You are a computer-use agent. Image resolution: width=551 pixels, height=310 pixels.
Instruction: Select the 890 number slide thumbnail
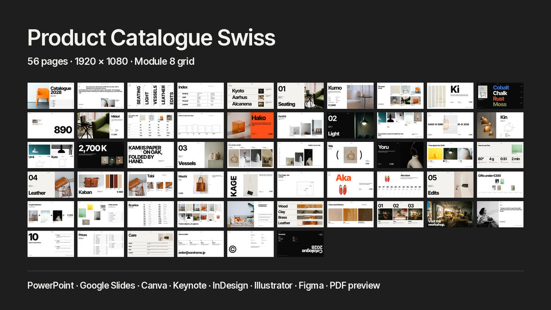pos(51,125)
